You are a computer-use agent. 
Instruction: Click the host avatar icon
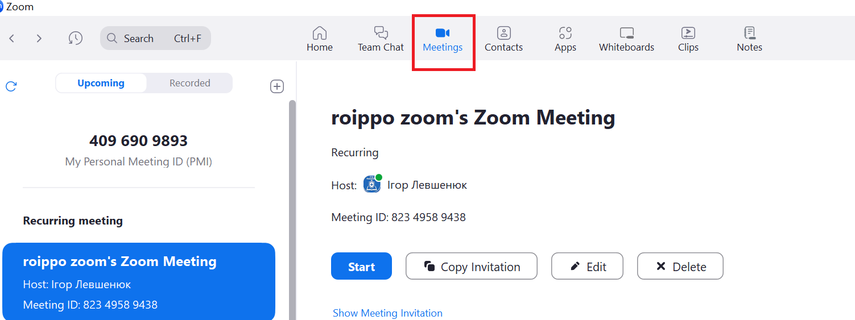(x=372, y=185)
